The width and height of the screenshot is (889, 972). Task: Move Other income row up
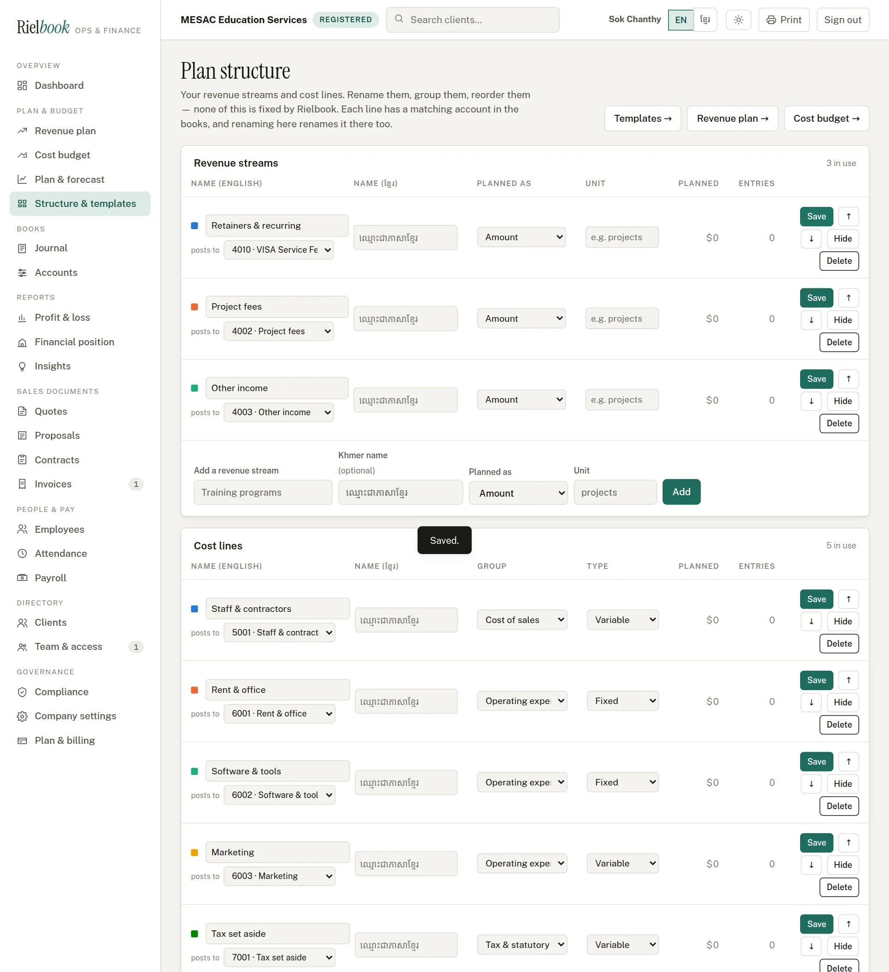[848, 379]
